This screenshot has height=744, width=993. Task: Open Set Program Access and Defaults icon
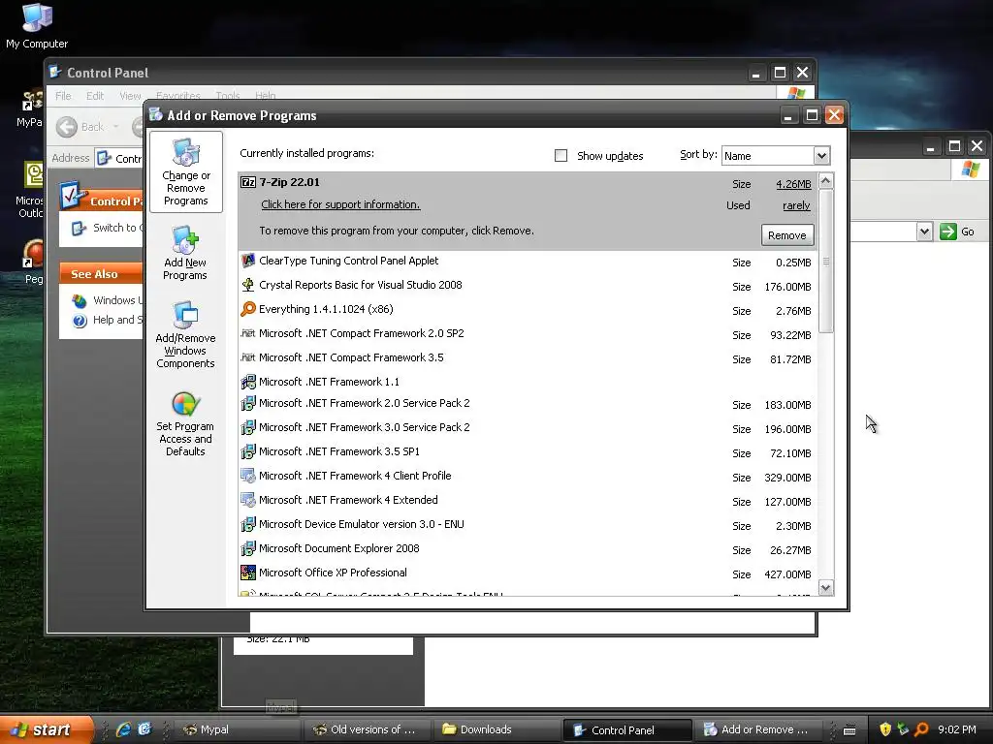[185, 423]
